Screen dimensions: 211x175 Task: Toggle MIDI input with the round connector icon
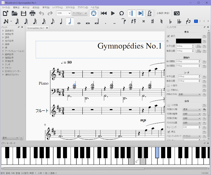[94, 13]
